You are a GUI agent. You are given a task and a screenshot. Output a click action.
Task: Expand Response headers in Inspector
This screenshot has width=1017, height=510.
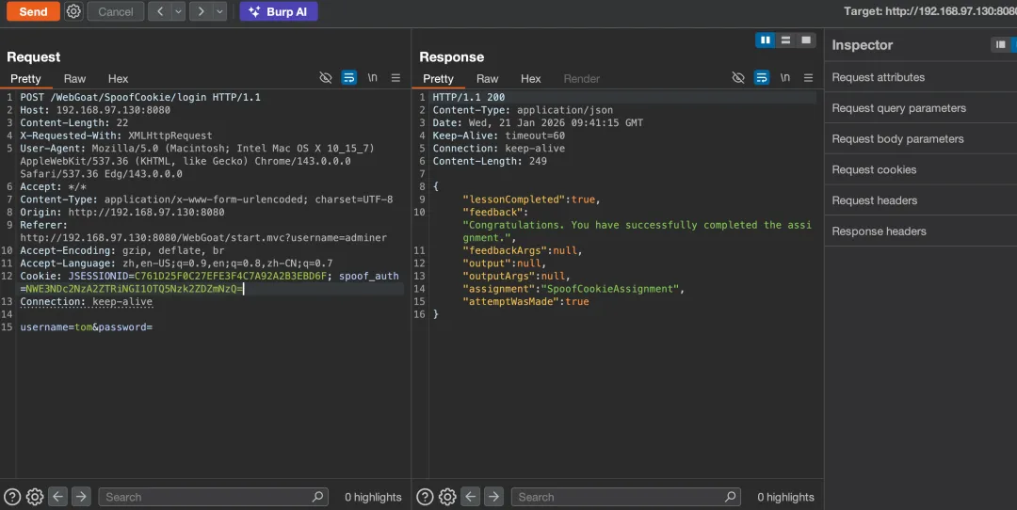[879, 231]
